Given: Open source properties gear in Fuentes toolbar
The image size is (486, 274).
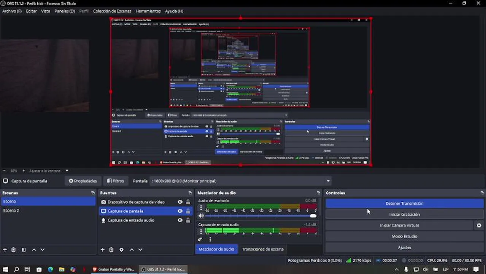Looking at the screenshot, I should tap(122, 250).
